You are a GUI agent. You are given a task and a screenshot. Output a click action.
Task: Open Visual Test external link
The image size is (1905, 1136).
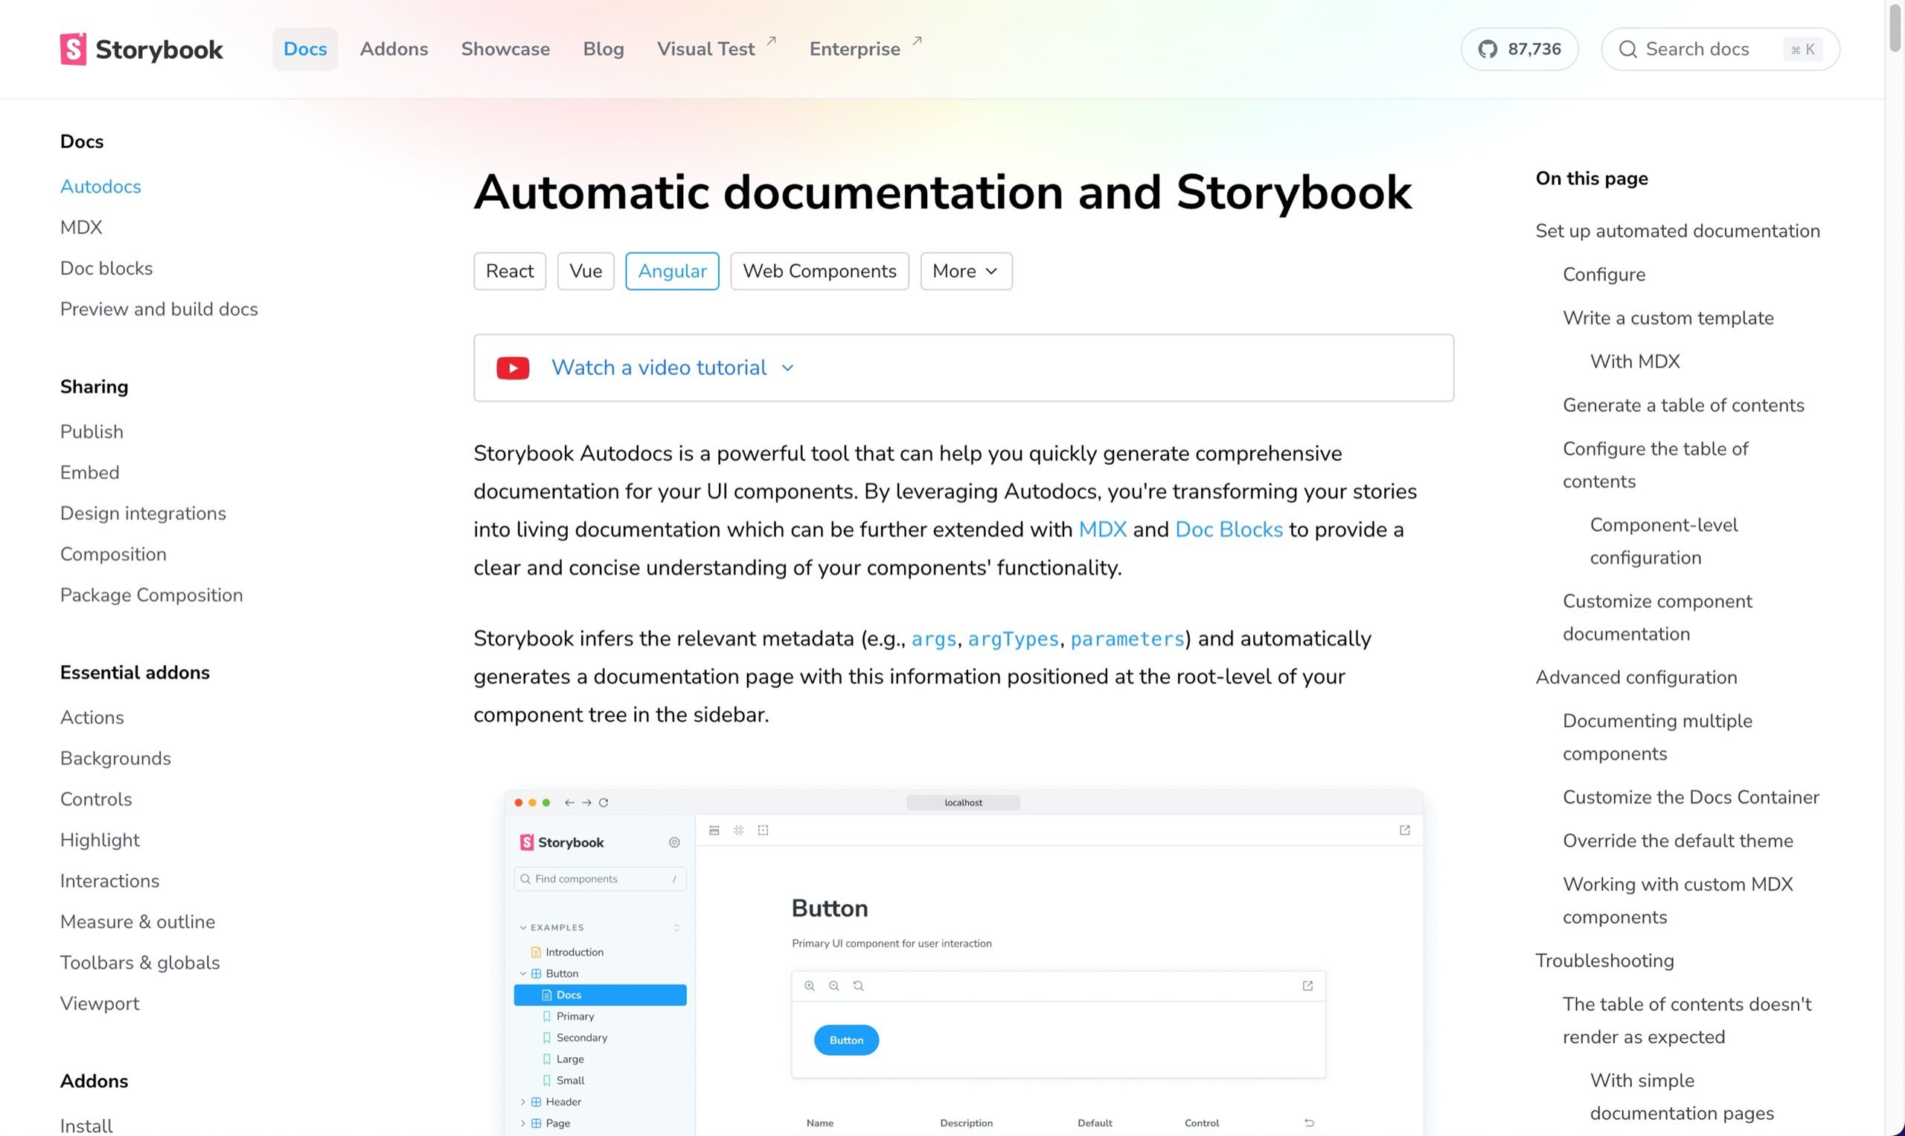716,48
